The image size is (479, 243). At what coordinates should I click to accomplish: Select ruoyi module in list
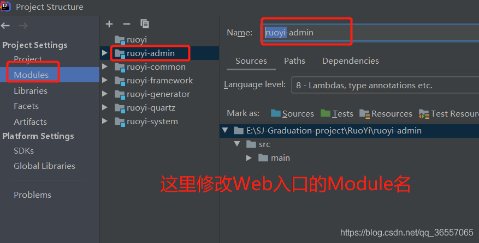[x=137, y=40]
